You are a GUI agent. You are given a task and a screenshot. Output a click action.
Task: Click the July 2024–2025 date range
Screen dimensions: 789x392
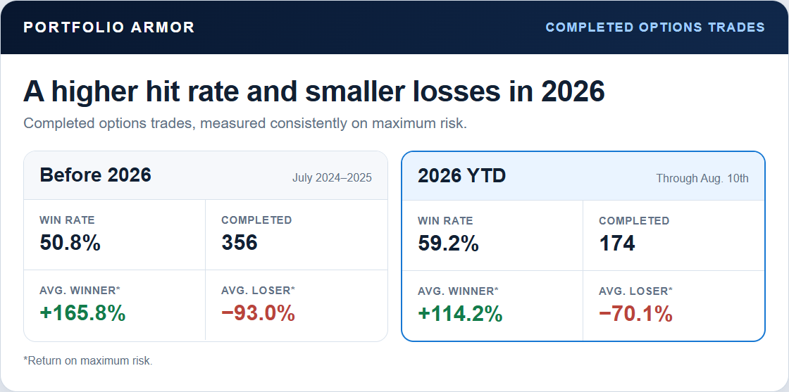(x=332, y=178)
